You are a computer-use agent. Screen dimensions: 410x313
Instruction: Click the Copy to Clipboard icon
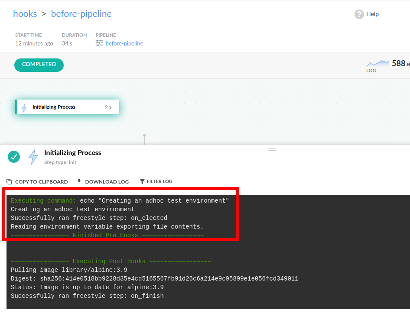10,182
